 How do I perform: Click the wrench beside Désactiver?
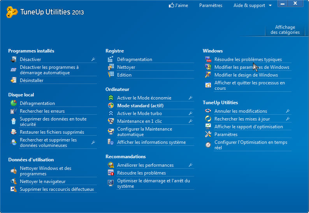pos(93,59)
